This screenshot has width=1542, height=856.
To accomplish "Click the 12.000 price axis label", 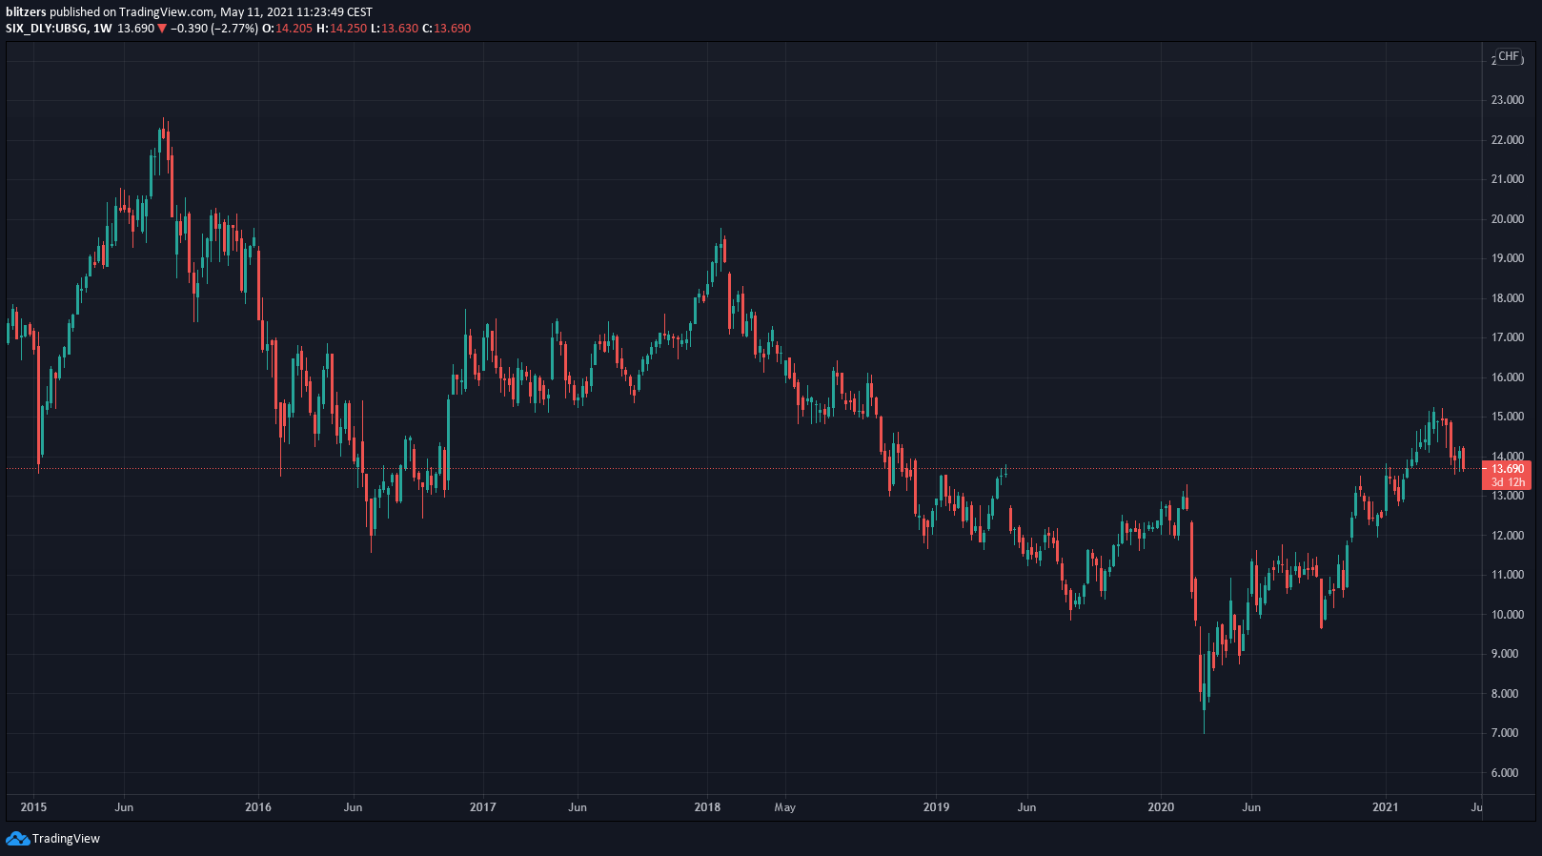I will (x=1508, y=536).
